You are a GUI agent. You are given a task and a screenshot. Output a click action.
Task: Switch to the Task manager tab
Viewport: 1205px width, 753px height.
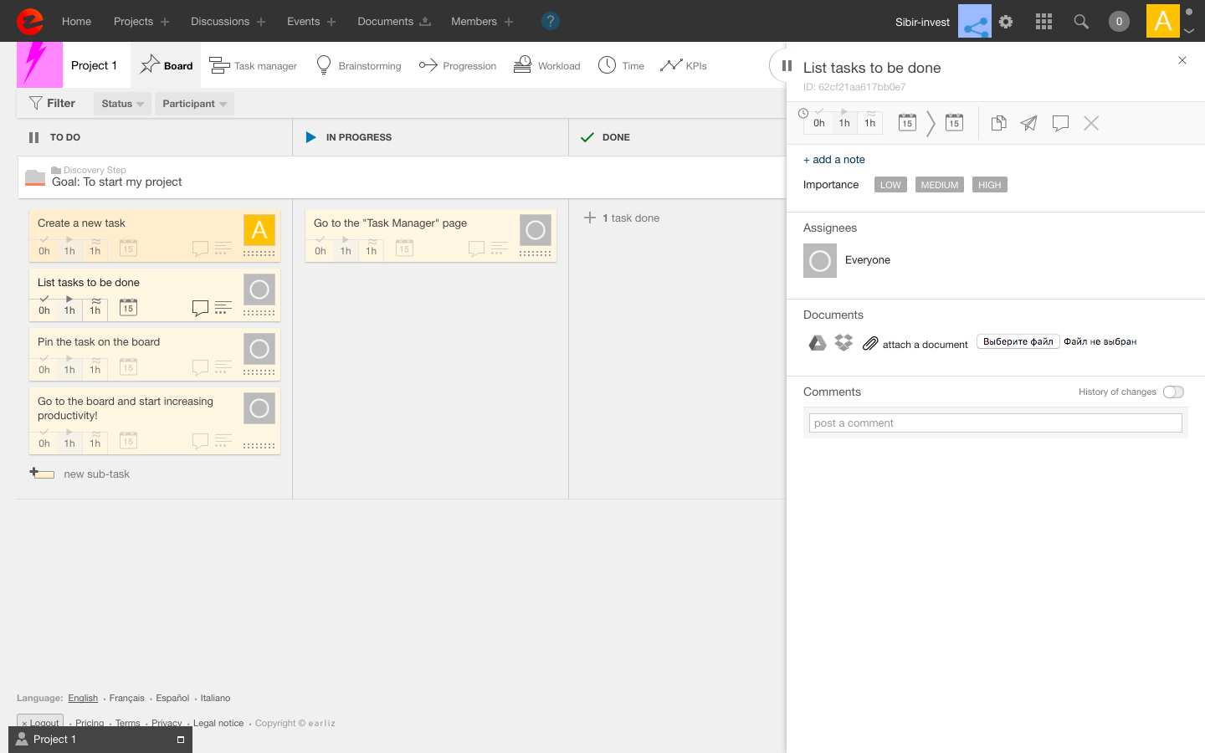tap(254, 66)
